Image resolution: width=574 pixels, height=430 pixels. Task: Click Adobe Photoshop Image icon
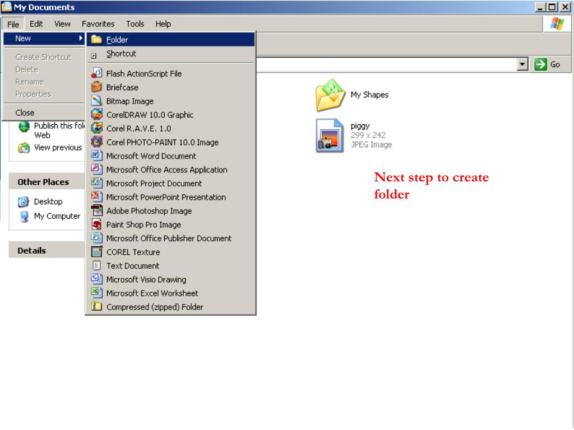(96, 211)
